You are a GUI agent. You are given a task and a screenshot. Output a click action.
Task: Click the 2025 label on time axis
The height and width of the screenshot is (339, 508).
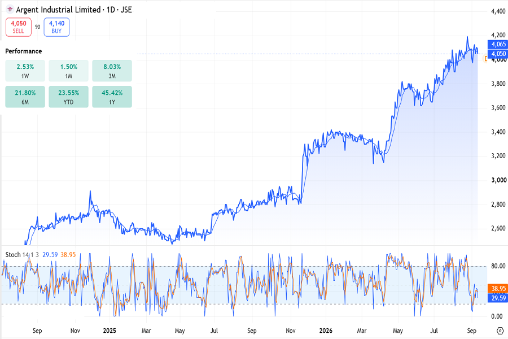click(109, 331)
